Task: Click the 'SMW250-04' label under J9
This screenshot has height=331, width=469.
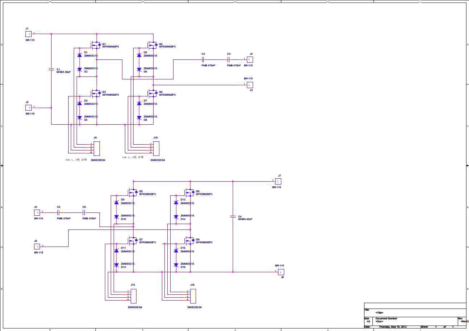Action: pos(98,160)
